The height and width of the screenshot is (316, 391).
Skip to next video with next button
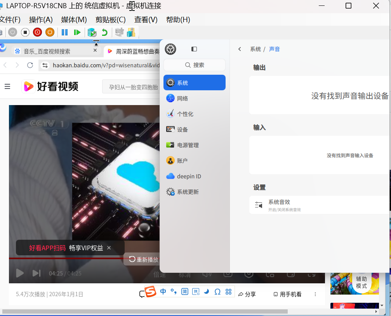click(x=36, y=273)
